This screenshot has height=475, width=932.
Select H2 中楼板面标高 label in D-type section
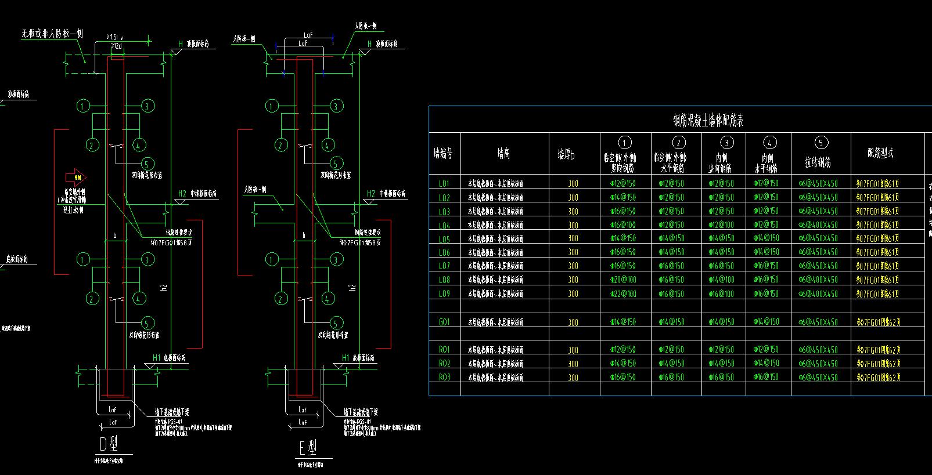(x=197, y=194)
